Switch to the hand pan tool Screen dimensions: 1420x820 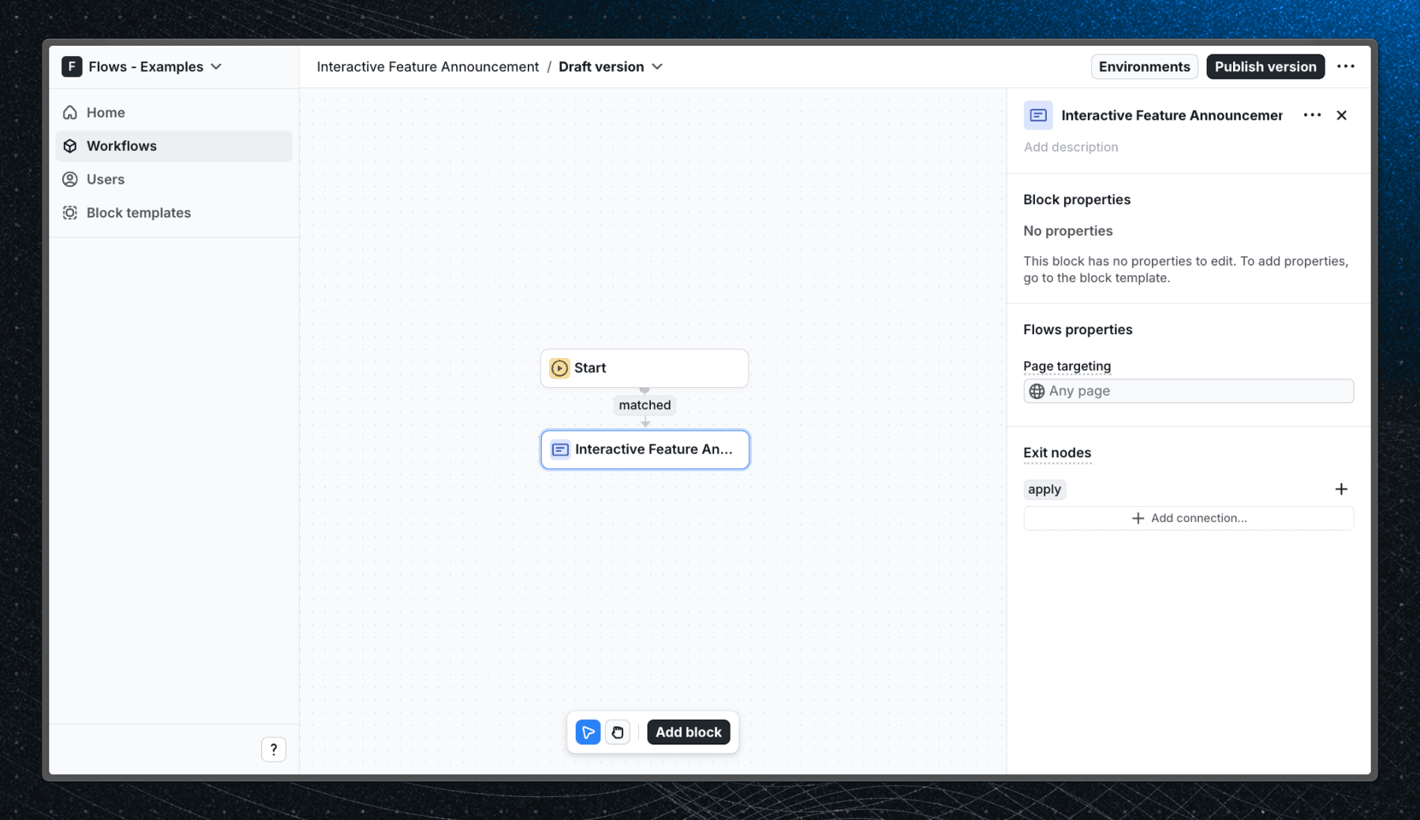click(618, 732)
